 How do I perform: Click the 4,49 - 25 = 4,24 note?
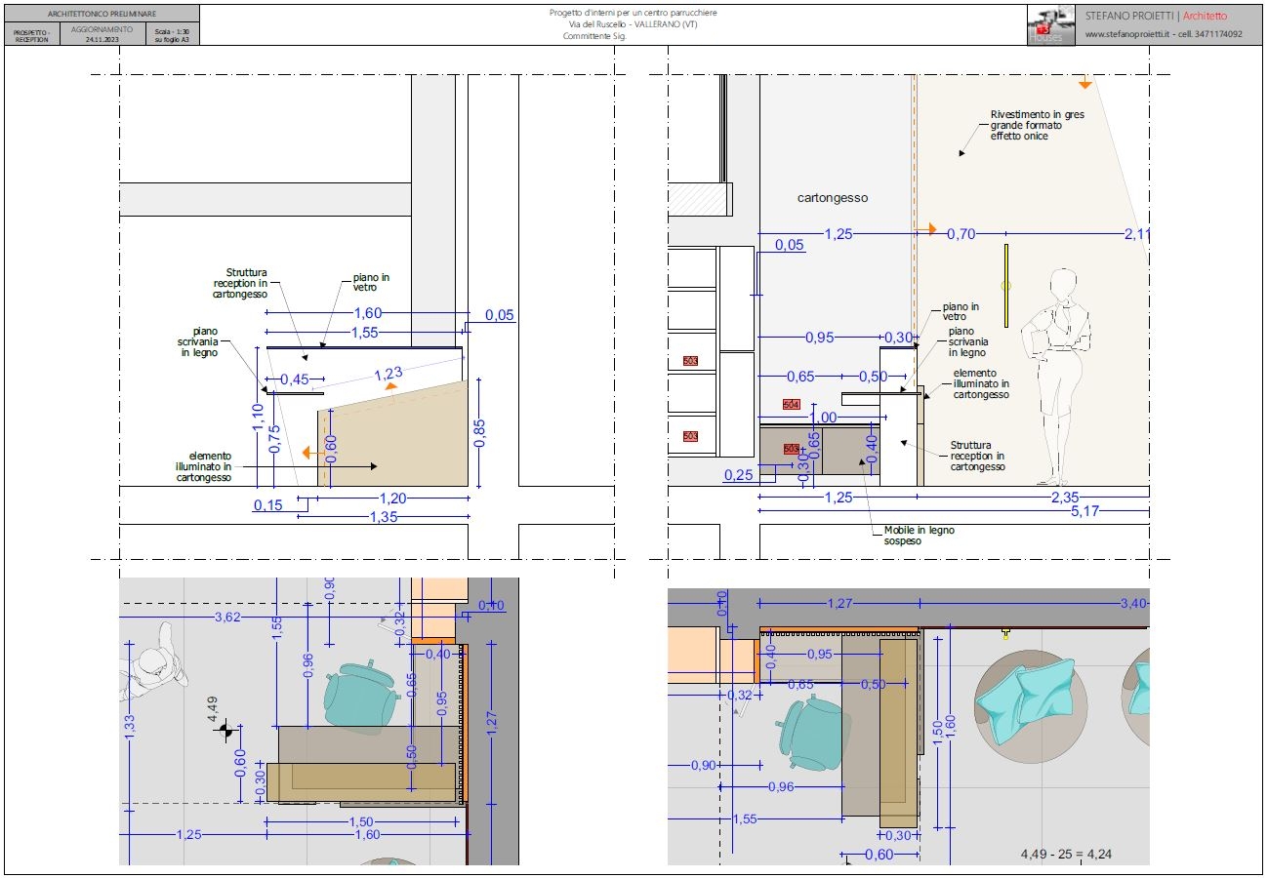[1066, 855]
